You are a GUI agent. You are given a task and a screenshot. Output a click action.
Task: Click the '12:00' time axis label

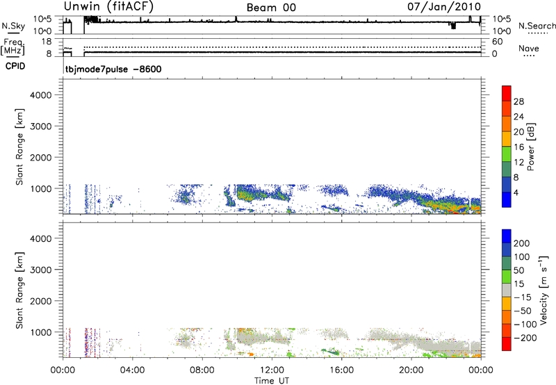point(272,370)
